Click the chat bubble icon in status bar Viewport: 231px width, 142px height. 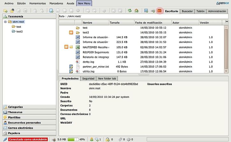pyautogui.click(x=97, y=139)
